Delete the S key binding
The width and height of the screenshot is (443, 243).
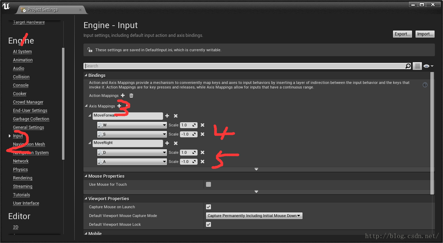pyautogui.click(x=202, y=134)
